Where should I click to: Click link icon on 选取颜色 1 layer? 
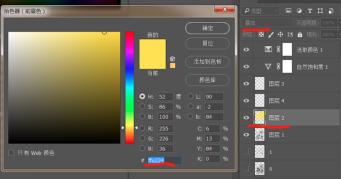pos(278,49)
